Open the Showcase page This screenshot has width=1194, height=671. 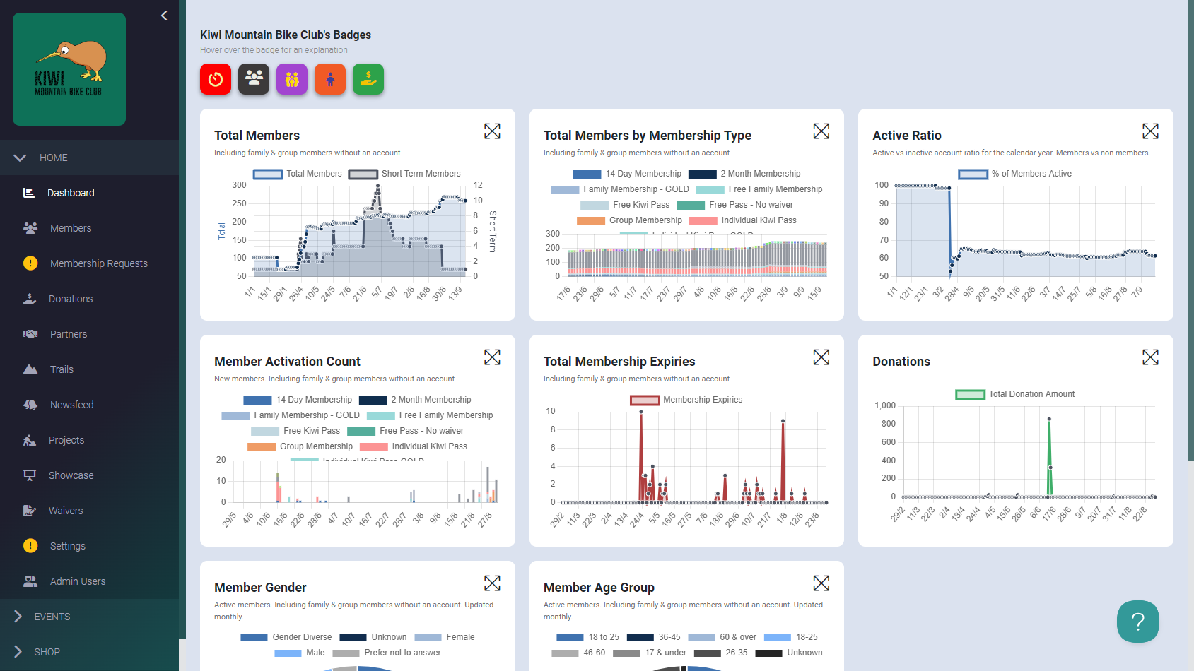pyautogui.click(x=89, y=475)
